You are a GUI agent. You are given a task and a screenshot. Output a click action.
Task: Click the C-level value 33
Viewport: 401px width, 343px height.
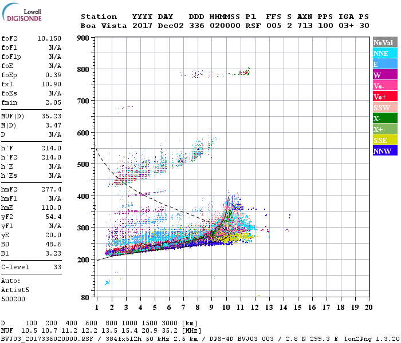pos(57,267)
